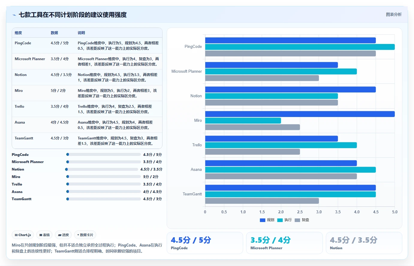Screen dimensions: 414x266
Task: Click the description starting TeamGantt维度中
Action: coord(118,141)
